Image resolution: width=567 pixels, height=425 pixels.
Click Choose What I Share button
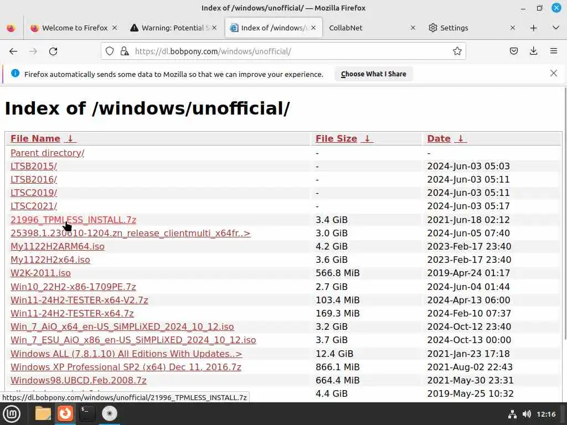click(374, 74)
